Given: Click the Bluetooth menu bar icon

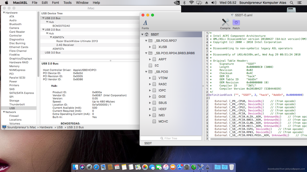Looking at the screenshot, I should tap(184, 3).
